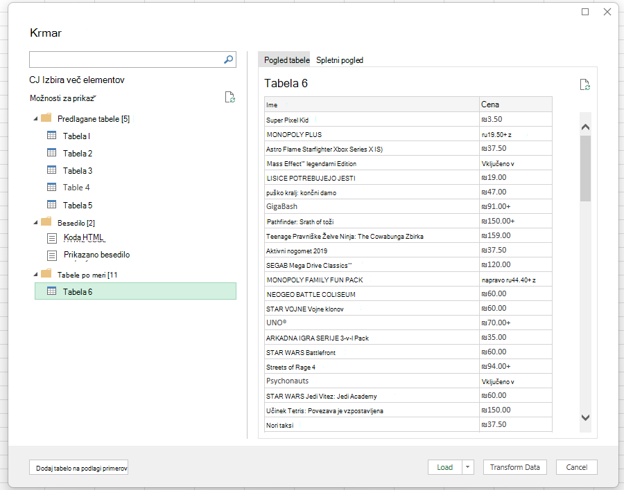Screen dimensions: 624x490
Task: Maximize the Krmar dialog window
Action: (585, 12)
